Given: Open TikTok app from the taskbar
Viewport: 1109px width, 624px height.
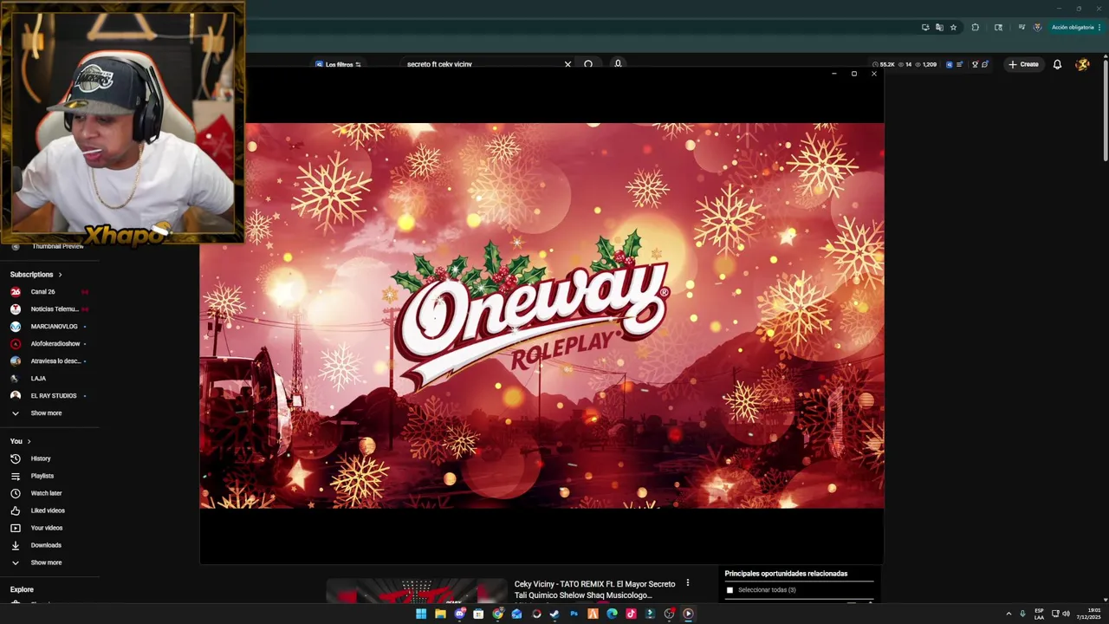Looking at the screenshot, I should (631, 614).
